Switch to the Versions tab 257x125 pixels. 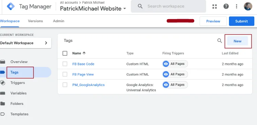click(36, 21)
